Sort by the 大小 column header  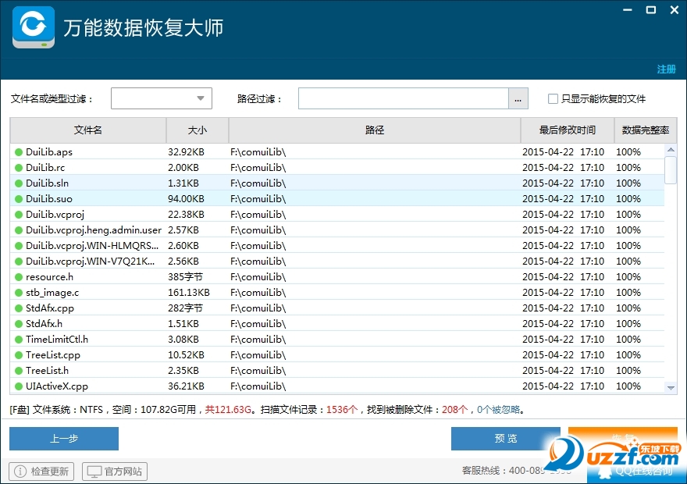point(198,130)
